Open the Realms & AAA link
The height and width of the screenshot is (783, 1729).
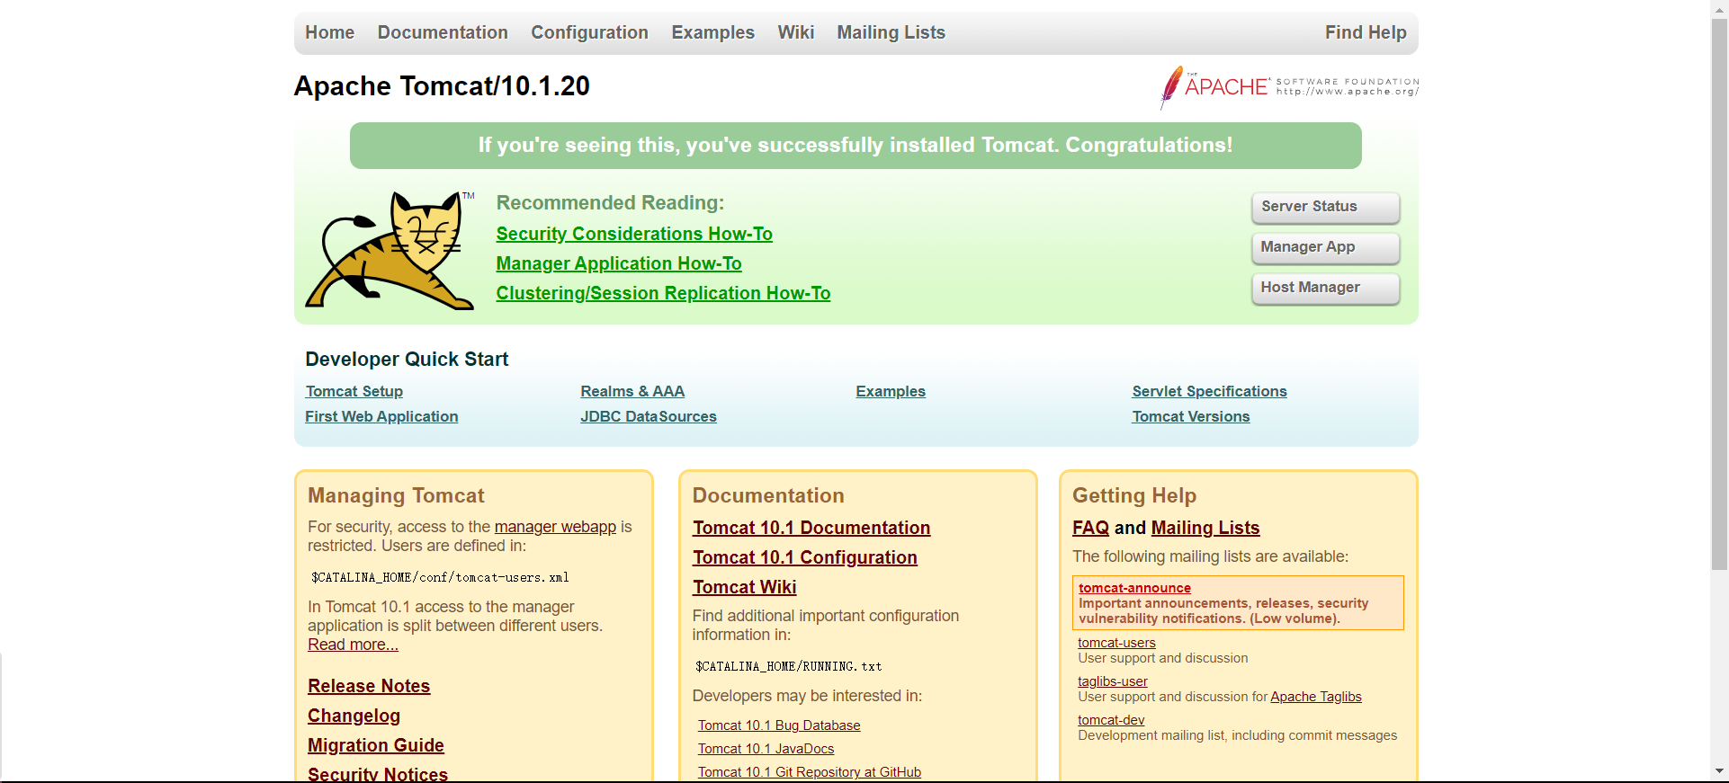[632, 391]
